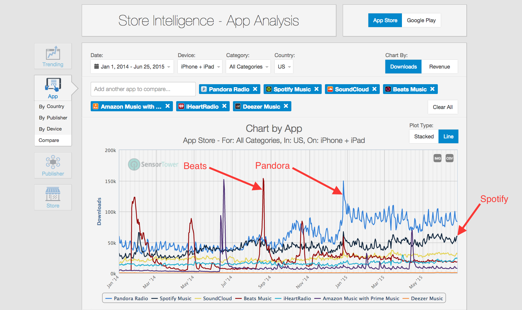Click the Pandora Radio app icon in tag
Screen dimensions: 522x310
204,89
